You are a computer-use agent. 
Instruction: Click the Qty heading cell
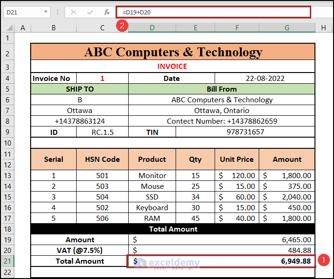tap(195, 159)
